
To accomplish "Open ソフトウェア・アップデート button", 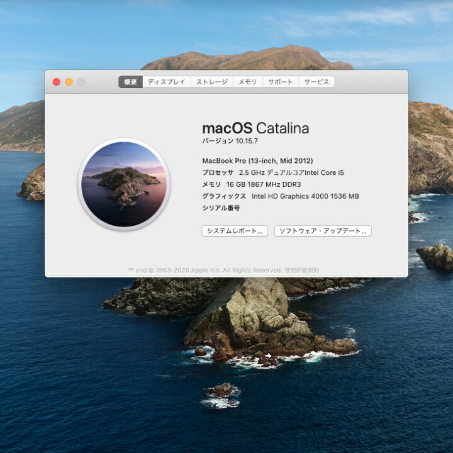I will (x=323, y=231).
